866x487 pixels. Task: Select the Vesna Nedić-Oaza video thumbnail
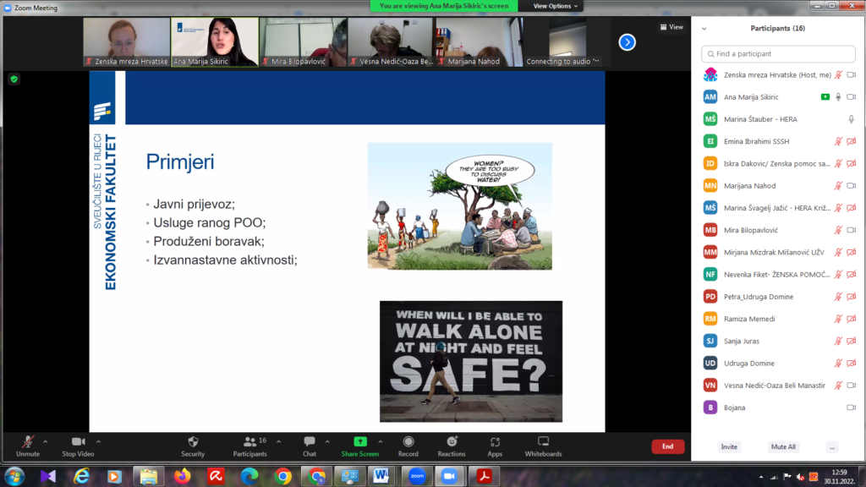[x=391, y=42]
